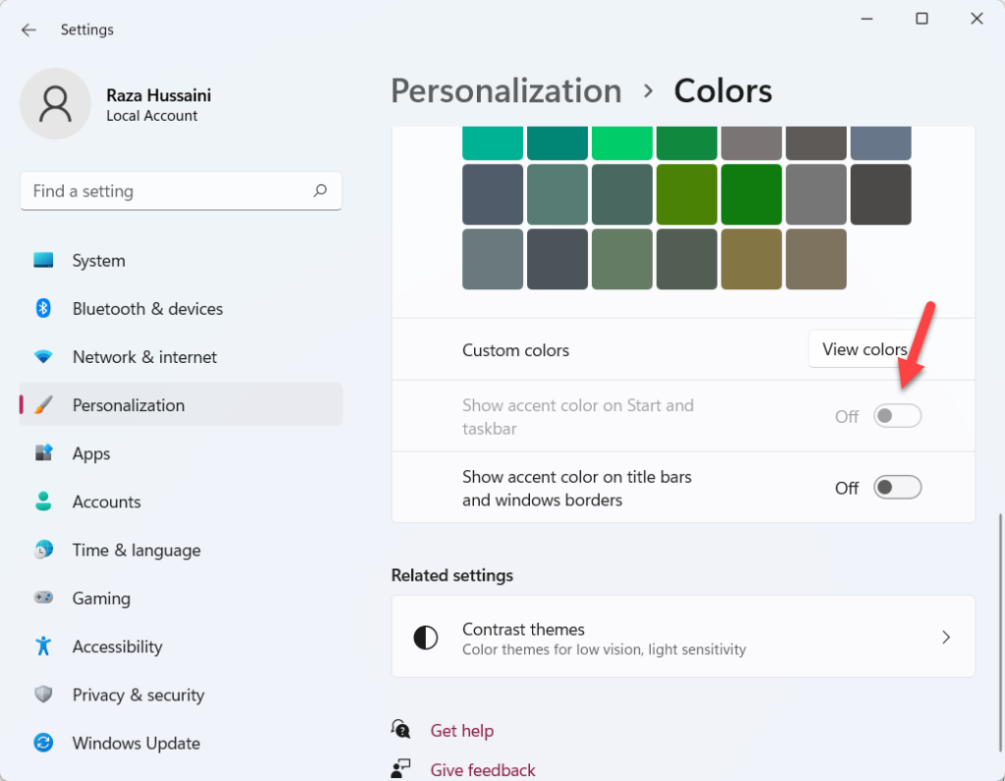This screenshot has height=781, width=1005.
Task: Enable accent color on title bars
Action: pos(897,487)
